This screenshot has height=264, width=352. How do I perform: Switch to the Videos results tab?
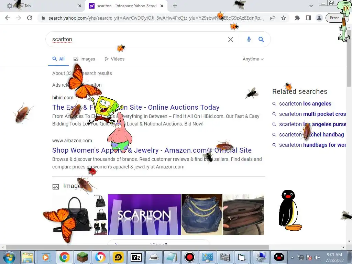click(114, 59)
